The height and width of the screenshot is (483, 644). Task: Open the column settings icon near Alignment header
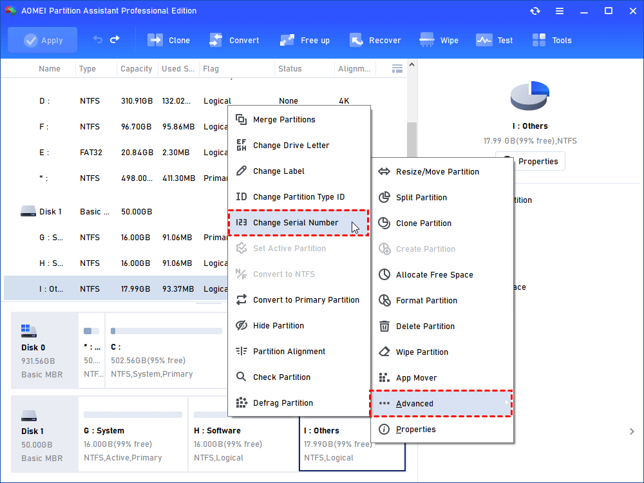(397, 68)
